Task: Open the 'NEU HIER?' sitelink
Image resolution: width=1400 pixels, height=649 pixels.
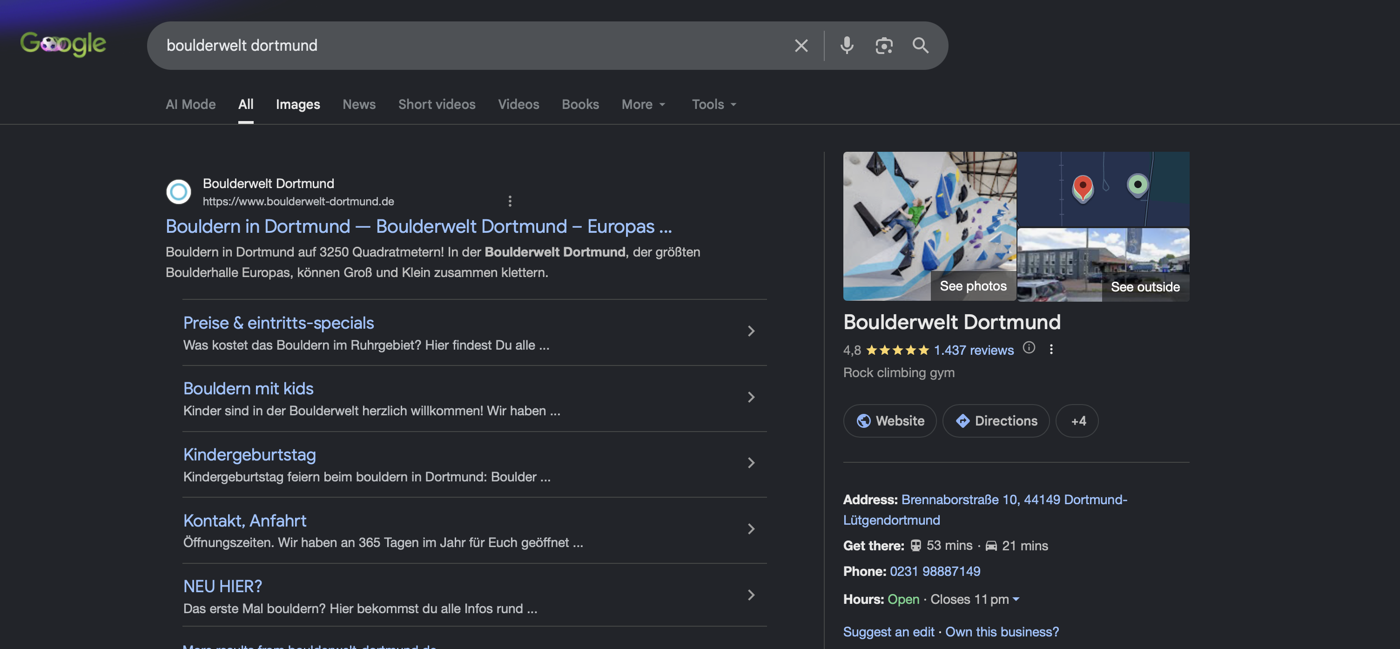Action: [x=223, y=587]
